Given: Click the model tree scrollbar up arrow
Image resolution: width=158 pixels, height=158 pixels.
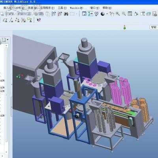Looking at the screenshot, I should (6, 45).
